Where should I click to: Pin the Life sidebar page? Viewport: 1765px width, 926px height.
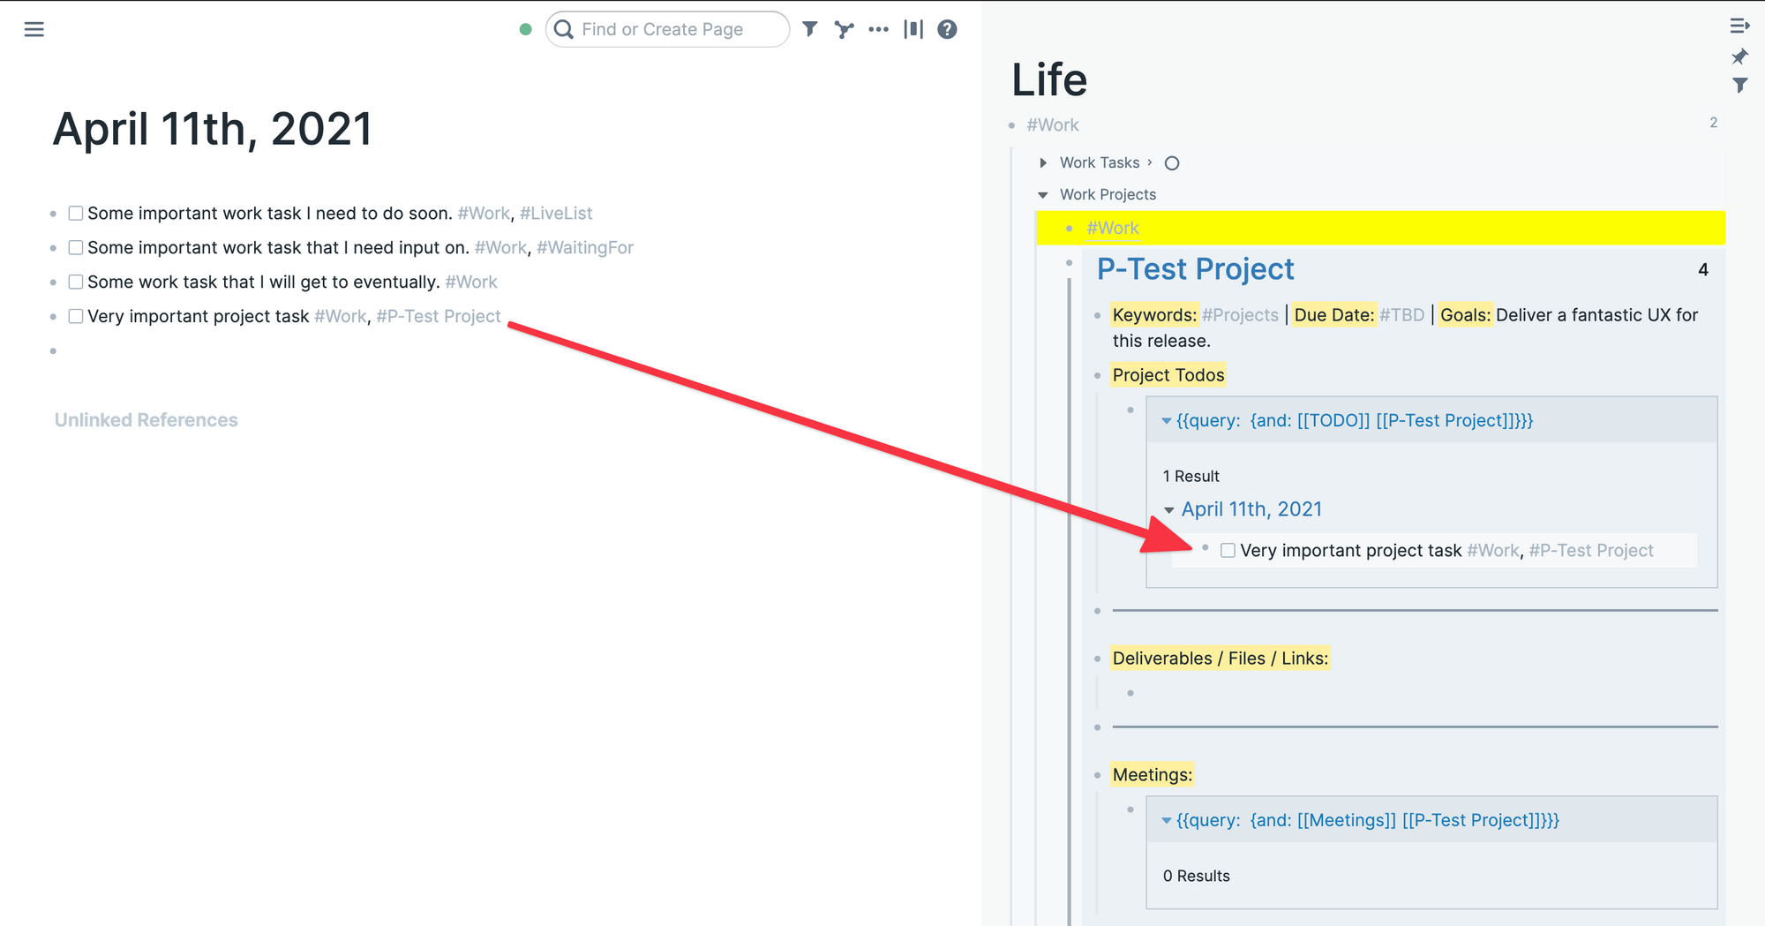[1739, 56]
